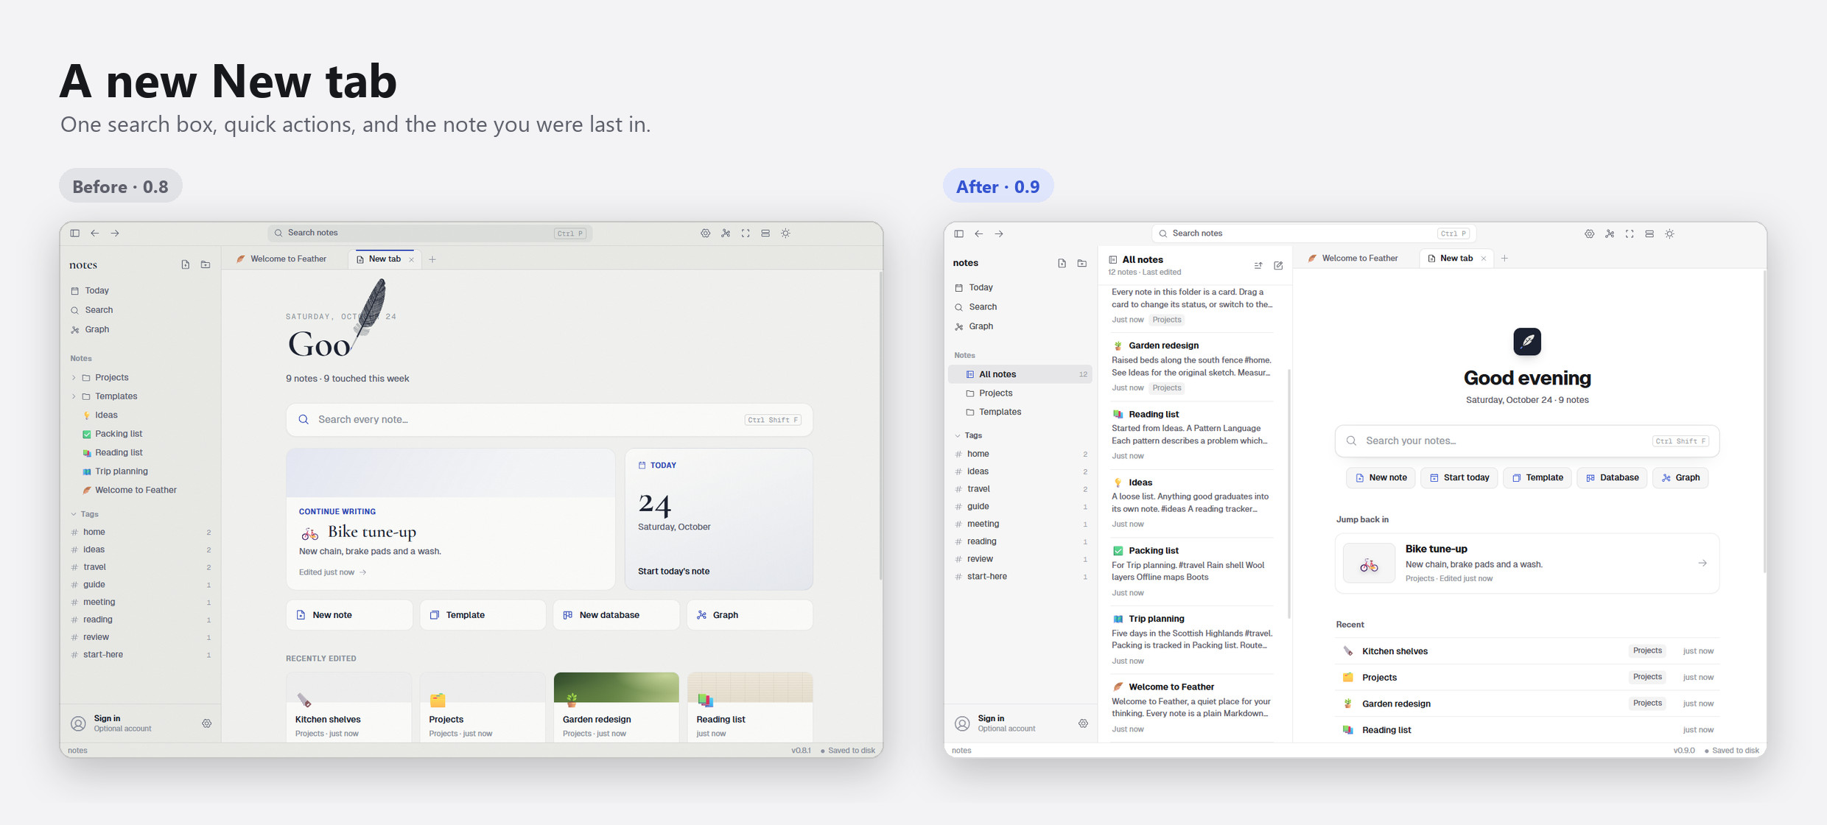The image size is (1827, 825).
Task: Select travel tag in After sidebar
Action: tap(1021, 488)
